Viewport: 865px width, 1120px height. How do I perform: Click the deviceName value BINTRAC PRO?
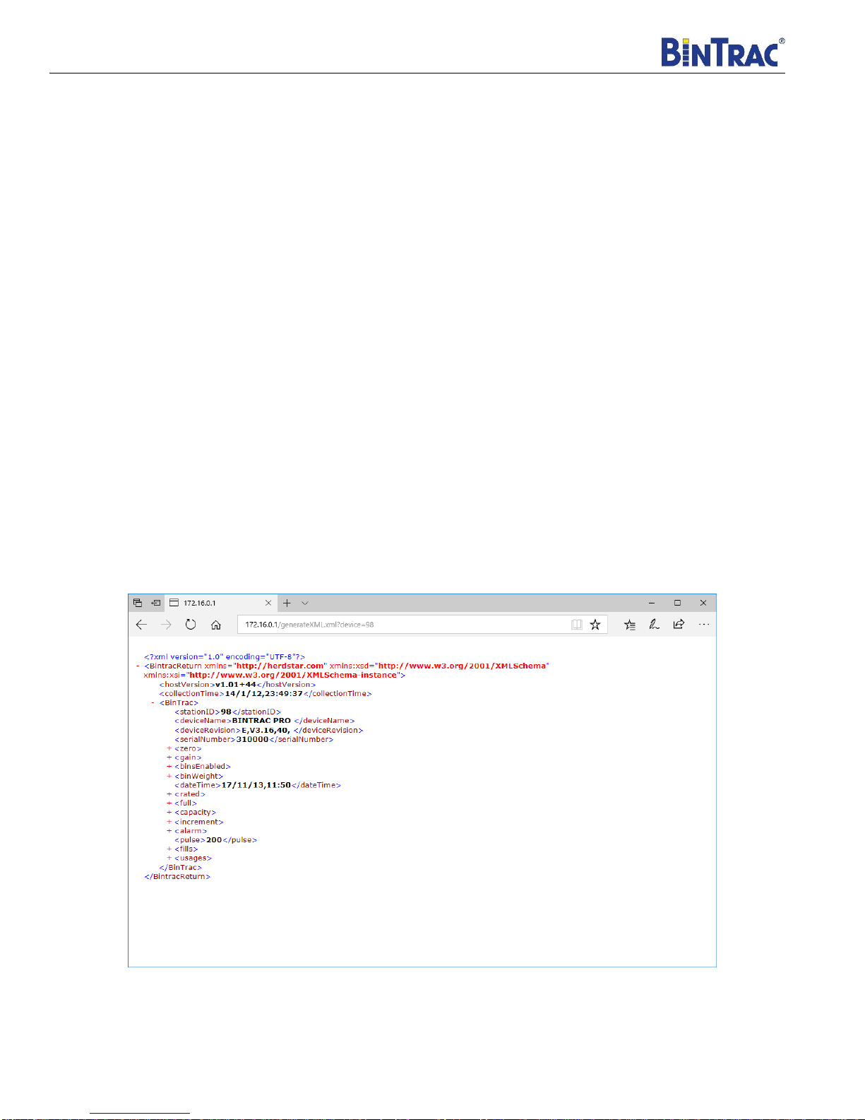pyautogui.click(x=261, y=721)
